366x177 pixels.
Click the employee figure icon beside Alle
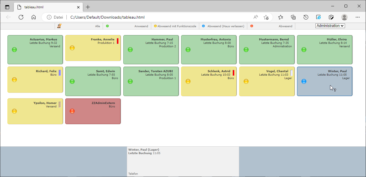(x=59, y=26)
